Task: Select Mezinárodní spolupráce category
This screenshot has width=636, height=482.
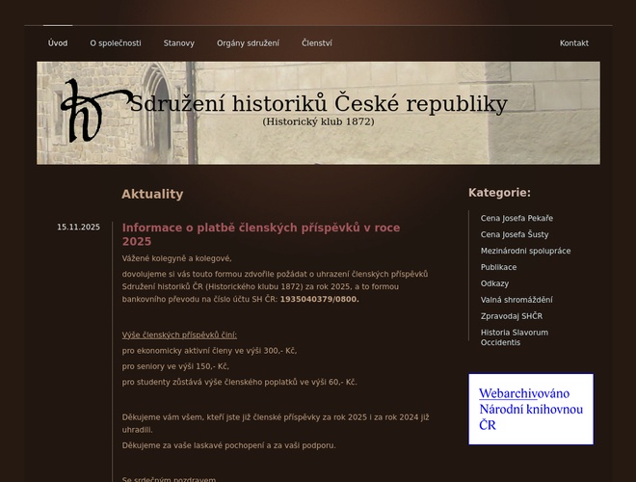Action: (x=525, y=251)
